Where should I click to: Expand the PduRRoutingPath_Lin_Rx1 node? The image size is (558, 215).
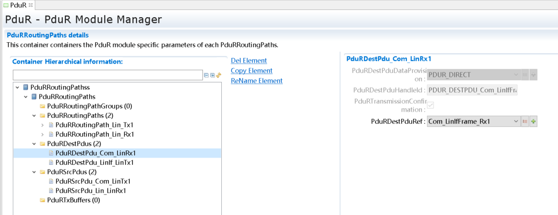point(43,134)
